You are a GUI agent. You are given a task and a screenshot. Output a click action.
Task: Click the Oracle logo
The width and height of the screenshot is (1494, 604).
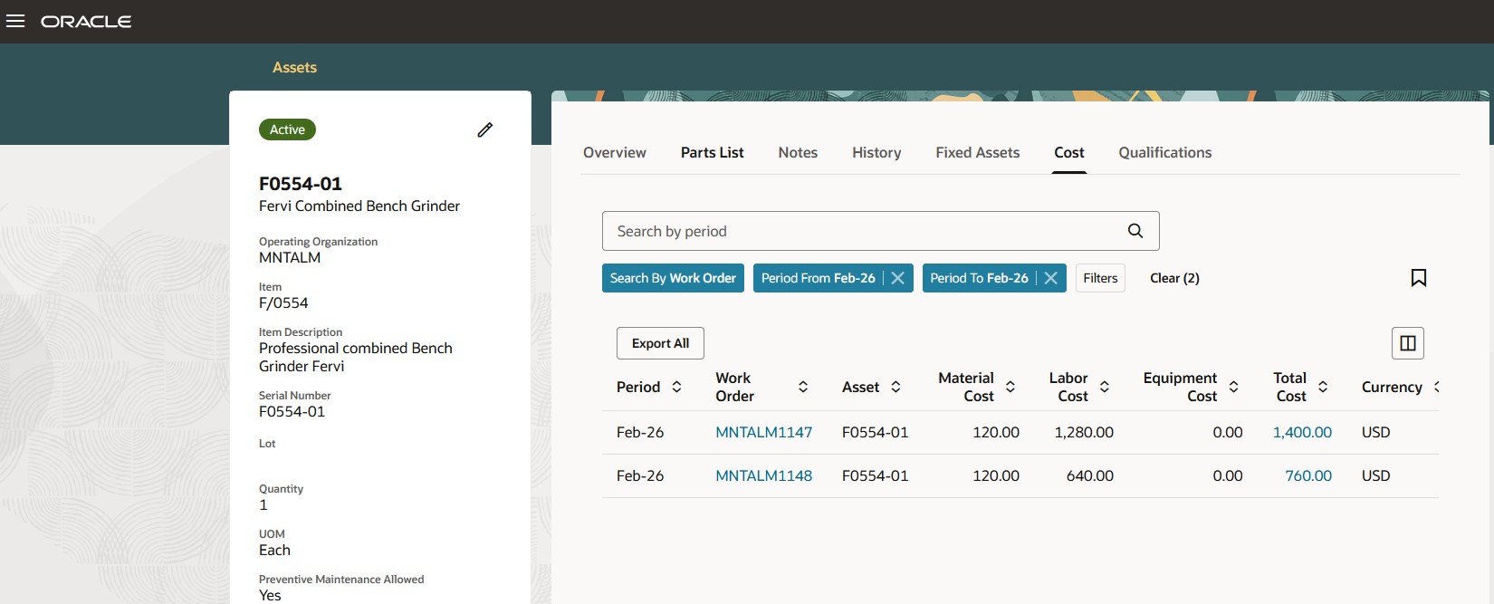click(86, 21)
